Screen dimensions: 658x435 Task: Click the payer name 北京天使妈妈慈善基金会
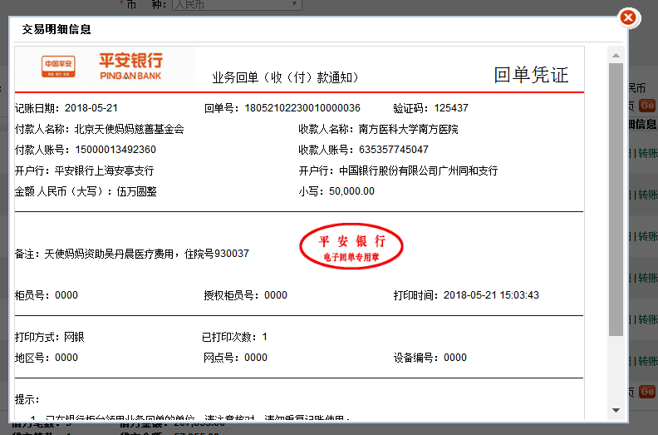point(130,129)
